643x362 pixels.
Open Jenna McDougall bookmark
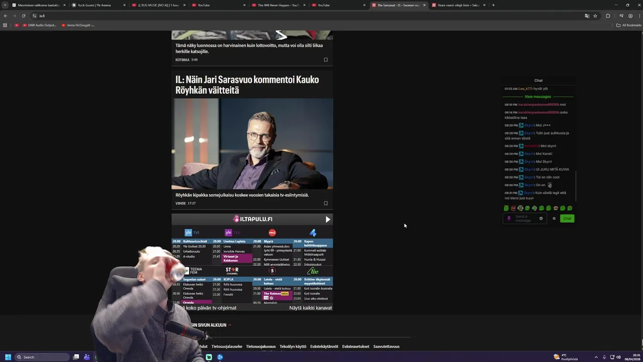tap(78, 25)
